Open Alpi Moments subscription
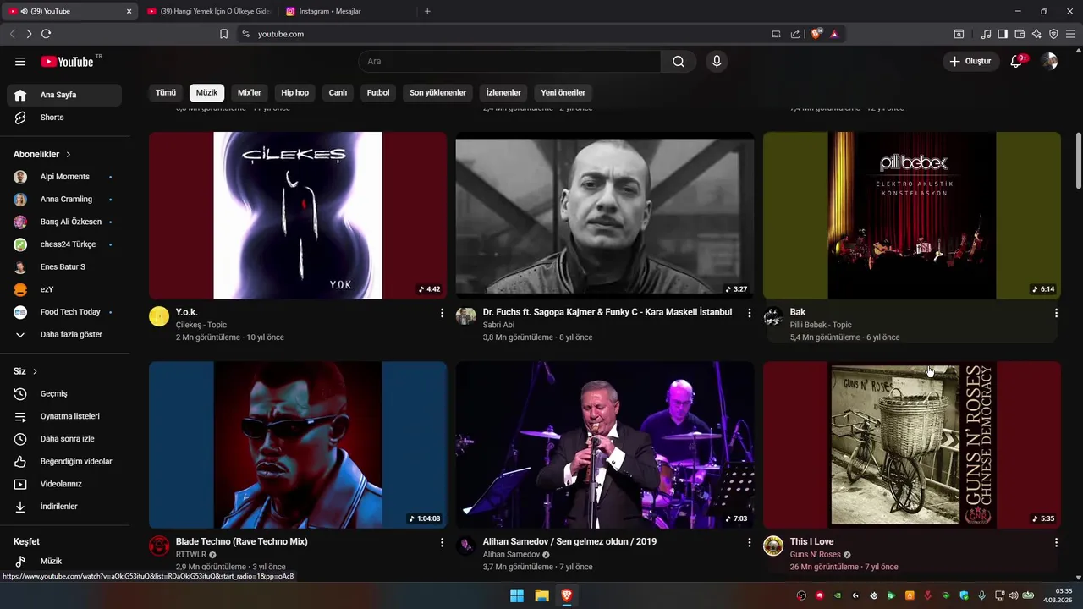 pyautogui.click(x=64, y=177)
